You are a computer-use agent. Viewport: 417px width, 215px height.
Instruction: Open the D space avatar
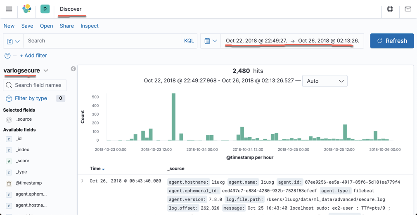(45, 9)
